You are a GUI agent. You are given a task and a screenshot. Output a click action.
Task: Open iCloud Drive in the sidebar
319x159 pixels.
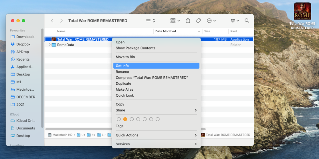click(x=23, y=121)
